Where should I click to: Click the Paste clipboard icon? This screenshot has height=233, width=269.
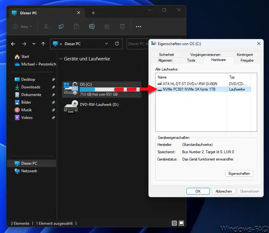click(x=76, y=26)
